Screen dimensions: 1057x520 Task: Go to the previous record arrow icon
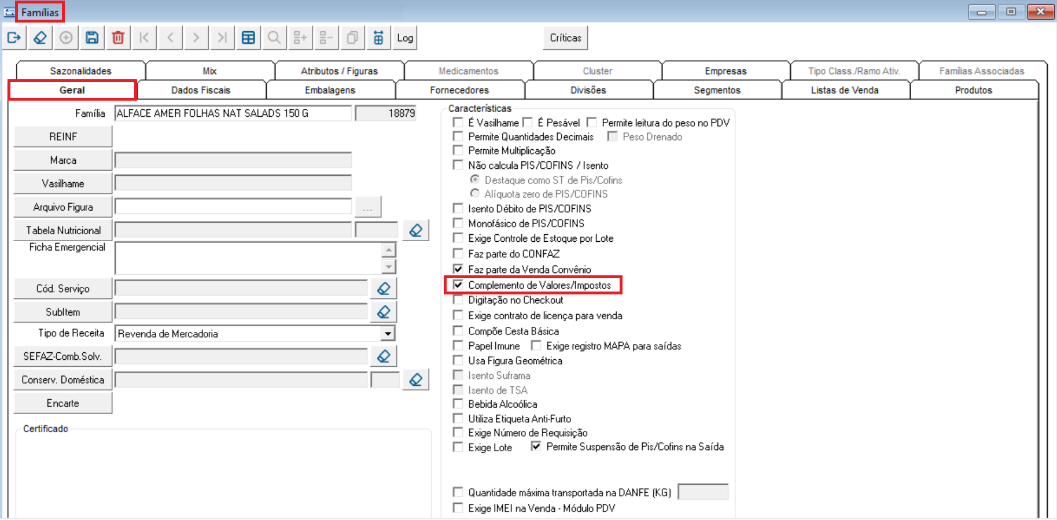click(170, 38)
